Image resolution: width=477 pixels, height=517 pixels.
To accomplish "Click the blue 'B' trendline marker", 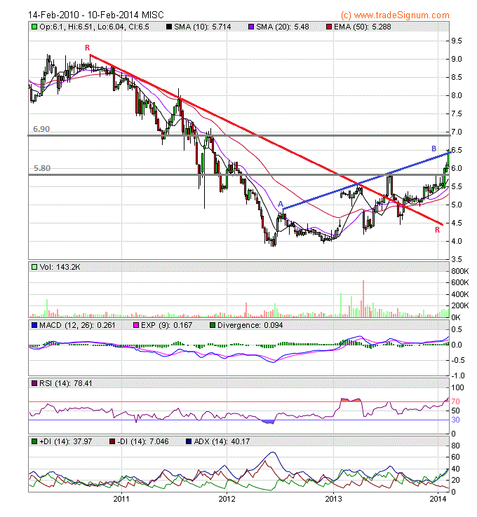I will pyautogui.click(x=434, y=149).
